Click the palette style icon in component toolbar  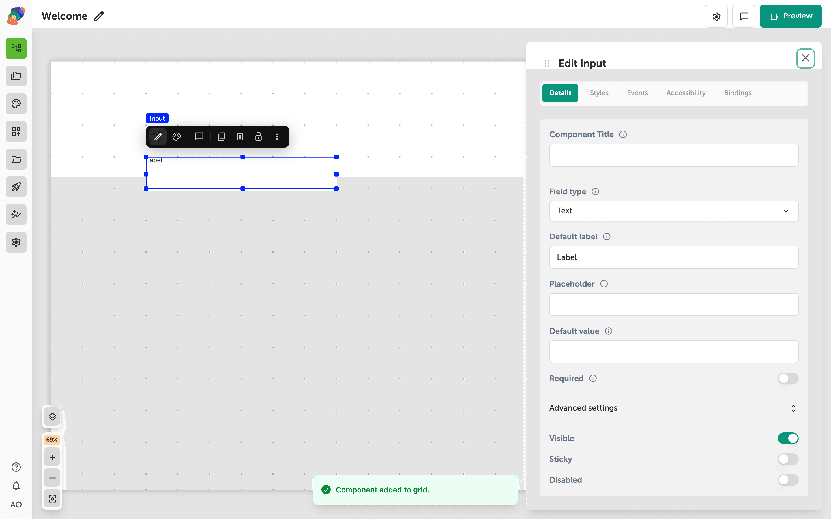177,137
